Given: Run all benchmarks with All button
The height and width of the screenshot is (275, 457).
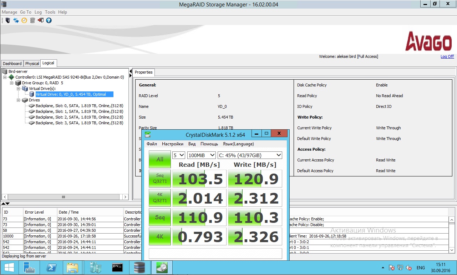Looking at the screenshot, I should (x=159, y=159).
